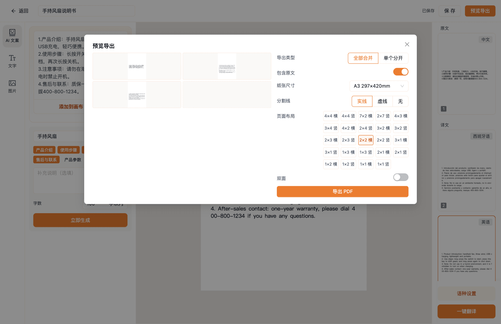This screenshot has width=501, height=324.
Task: Enable the 双面 double-sided switch
Action: coord(401,177)
